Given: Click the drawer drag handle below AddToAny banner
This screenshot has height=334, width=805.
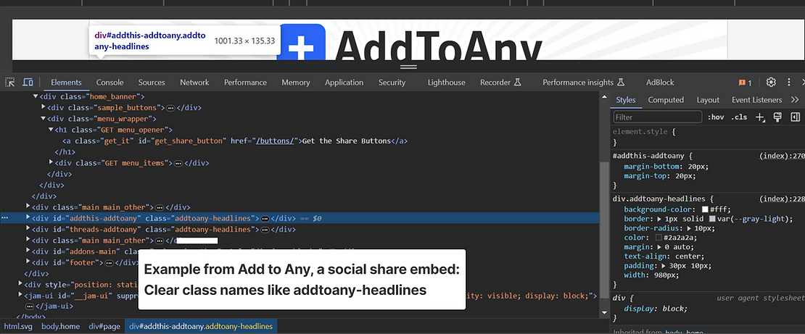Looking at the screenshot, I should 408,66.
